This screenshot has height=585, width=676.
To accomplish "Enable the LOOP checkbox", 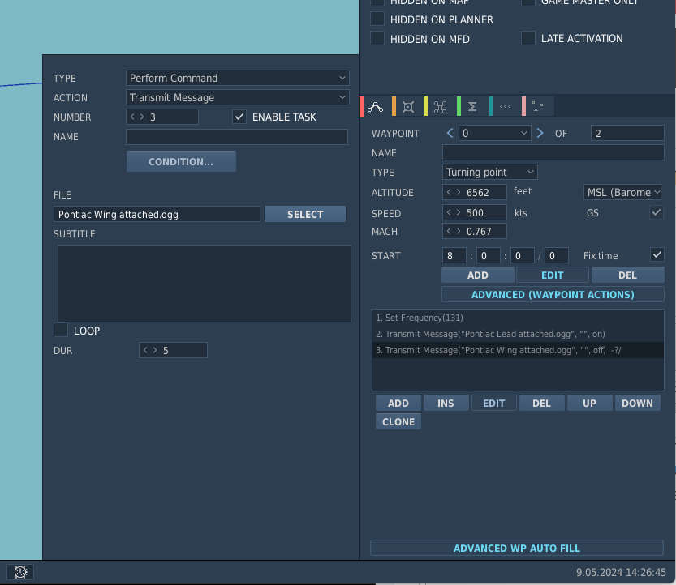I will [61, 330].
